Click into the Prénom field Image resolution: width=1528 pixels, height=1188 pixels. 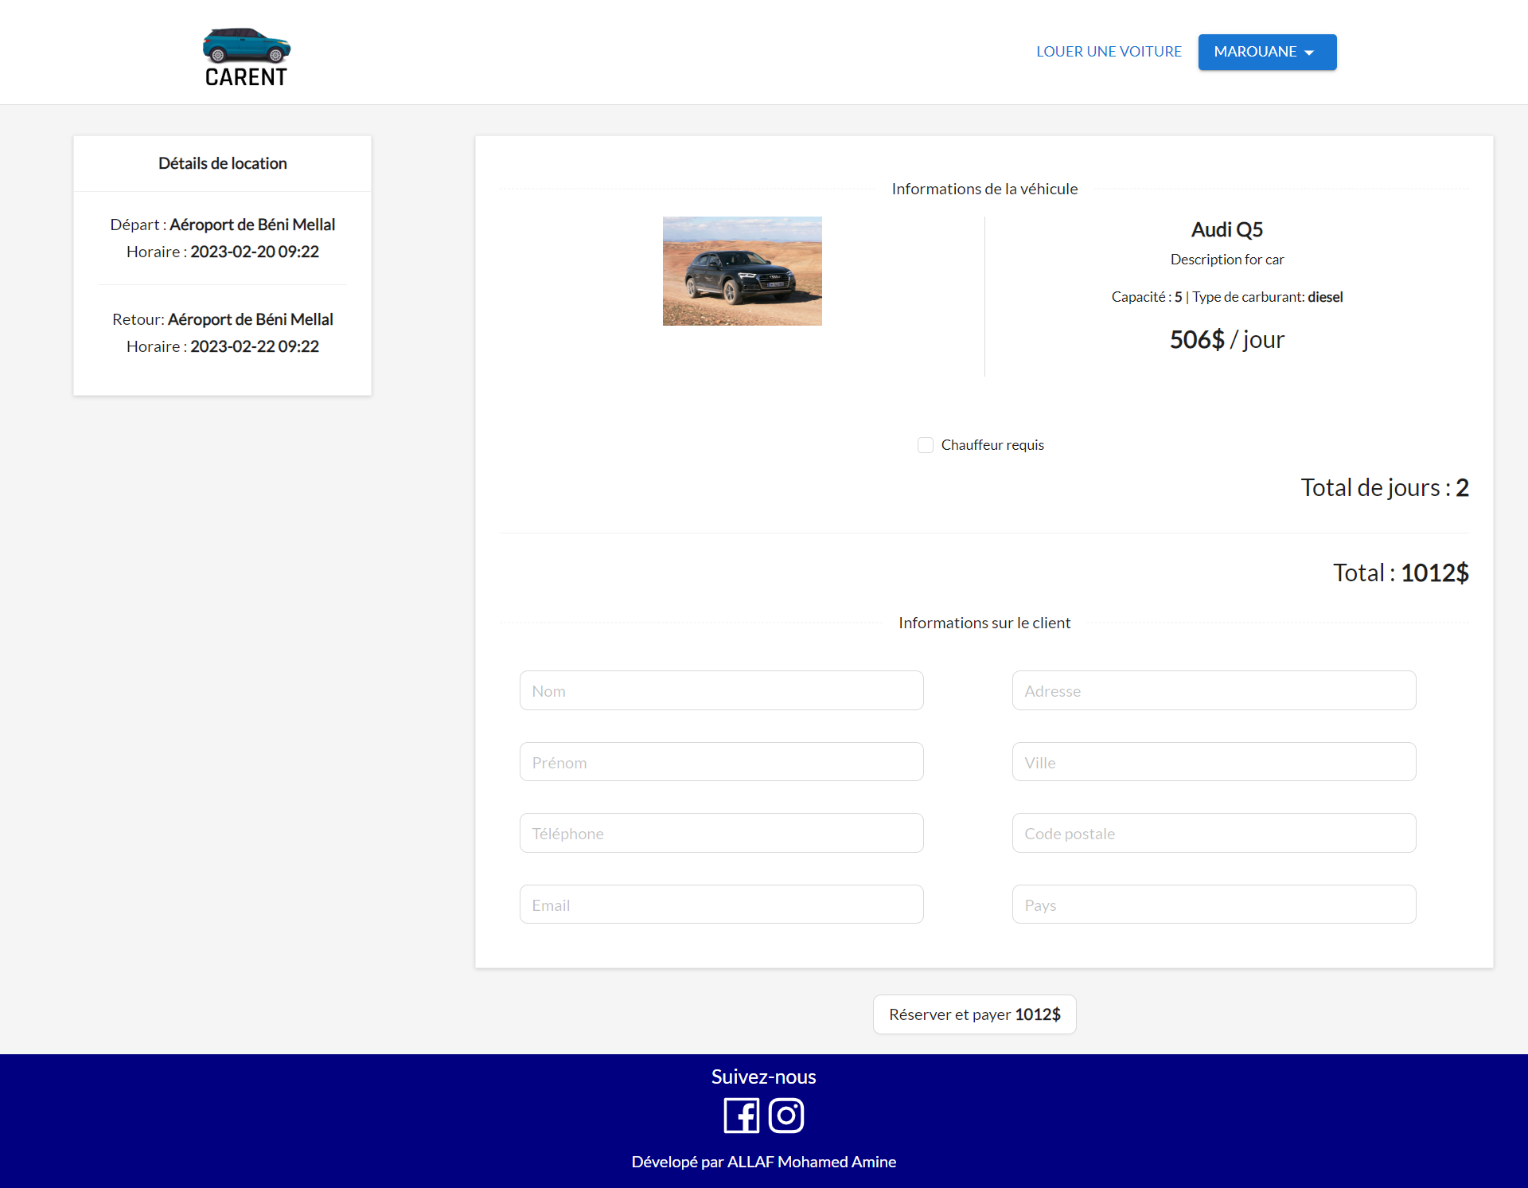[721, 762]
